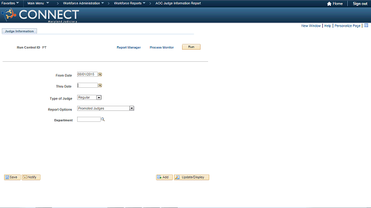Open the Report Manager link
This screenshot has height=208, width=371.
coord(129,47)
